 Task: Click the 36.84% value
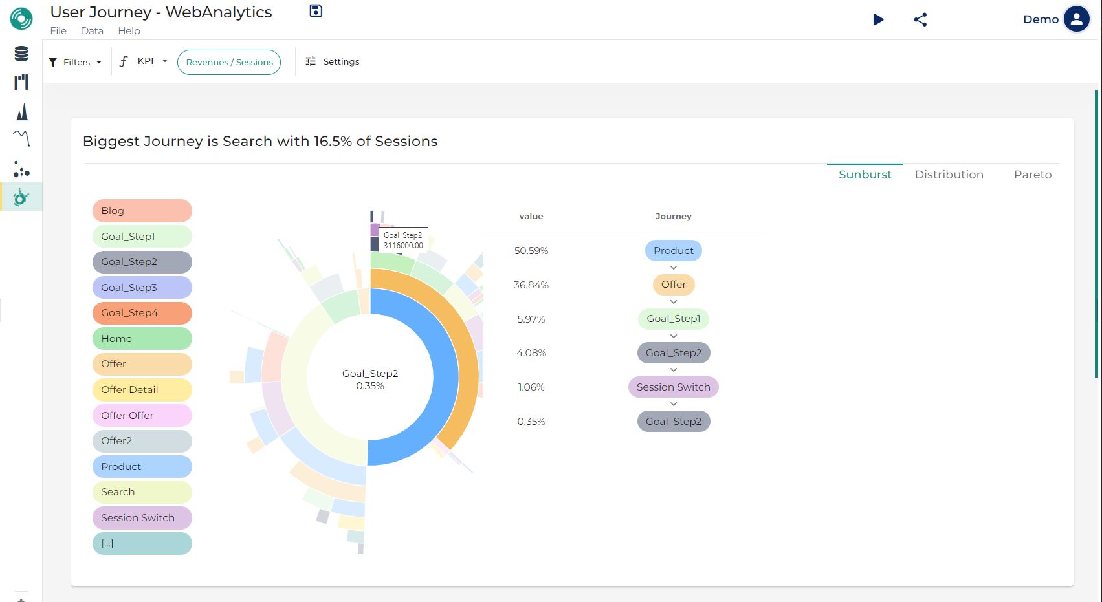tap(531, 285)
